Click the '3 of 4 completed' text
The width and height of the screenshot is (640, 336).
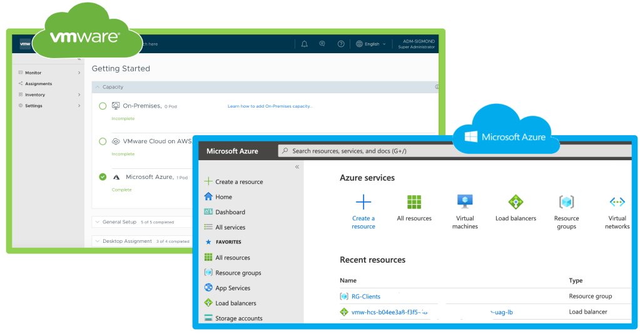(x=173, y=242)
